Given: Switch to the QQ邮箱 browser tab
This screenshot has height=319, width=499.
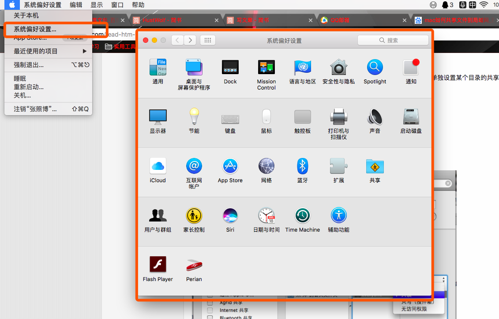Looking at the screenshot, I should click(364, 20).
